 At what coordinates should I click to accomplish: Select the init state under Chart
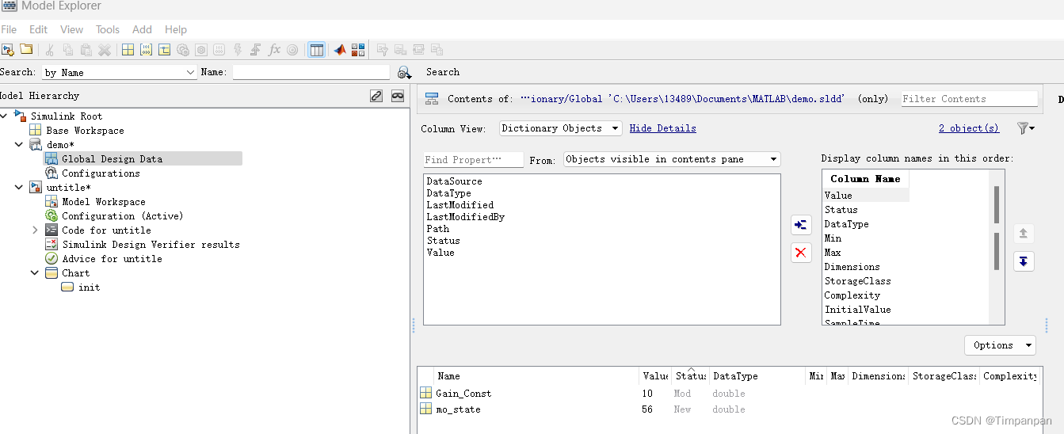click(x=89, y=287)
